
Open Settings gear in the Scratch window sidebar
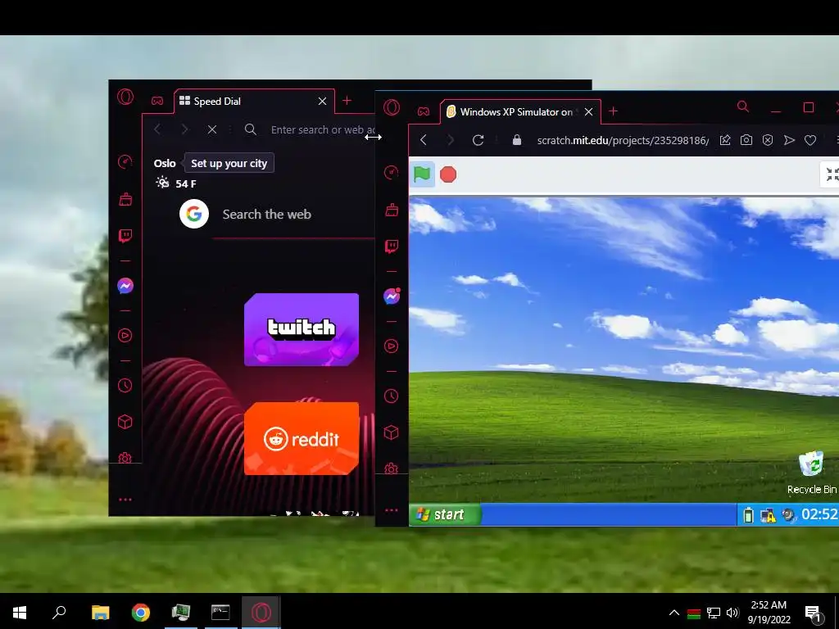click(391, 468)
